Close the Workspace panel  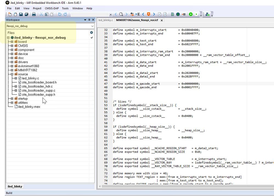pyautogui.click(x=93, y=20)
